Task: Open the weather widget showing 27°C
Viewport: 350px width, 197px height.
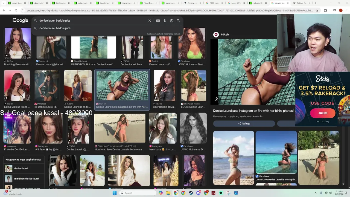Action: pos(12,193)
